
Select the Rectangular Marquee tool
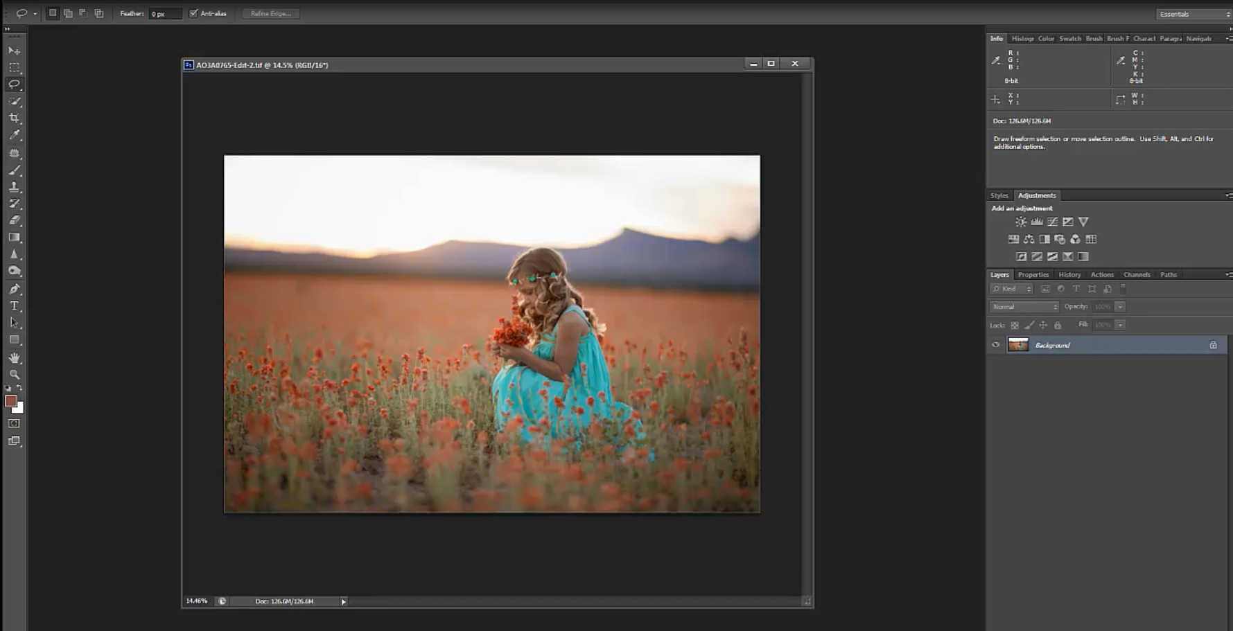[14, 68]
